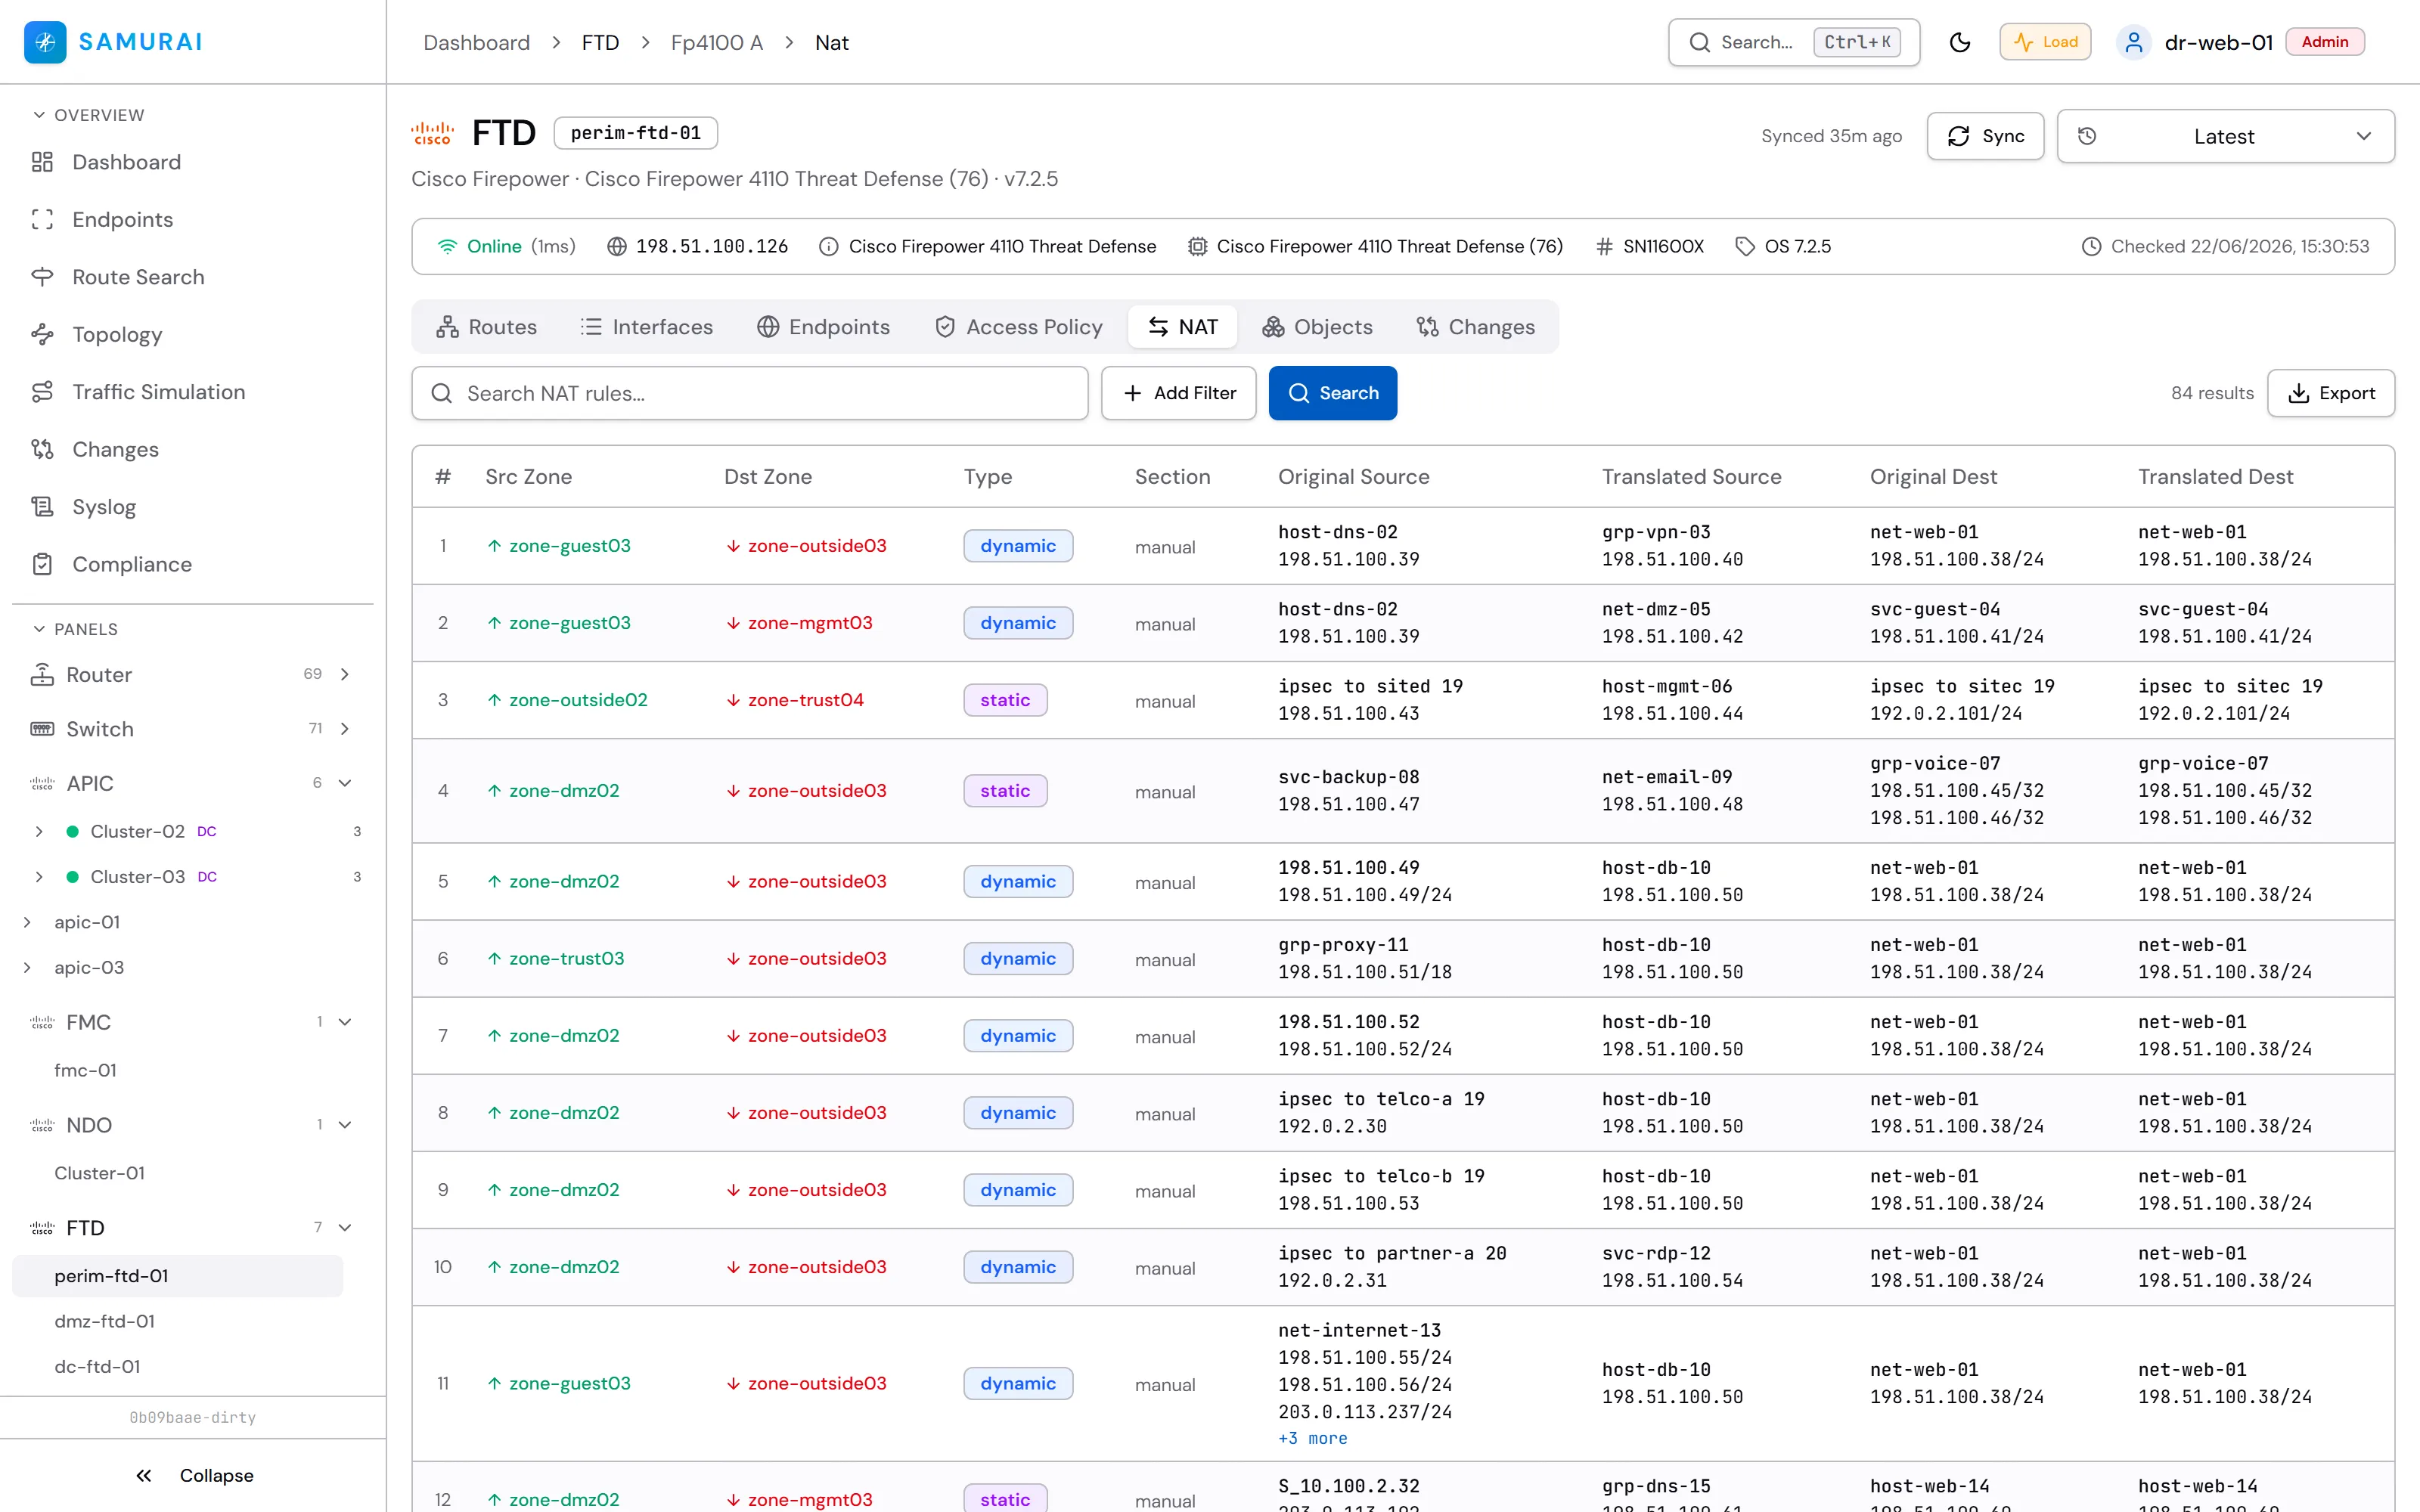
Task: Click the globe icon beside 198.51.100.126
Action: [617, 246]
